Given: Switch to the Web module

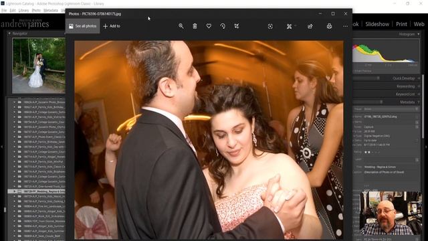Looking at the screenshot, I should (419, 24).
